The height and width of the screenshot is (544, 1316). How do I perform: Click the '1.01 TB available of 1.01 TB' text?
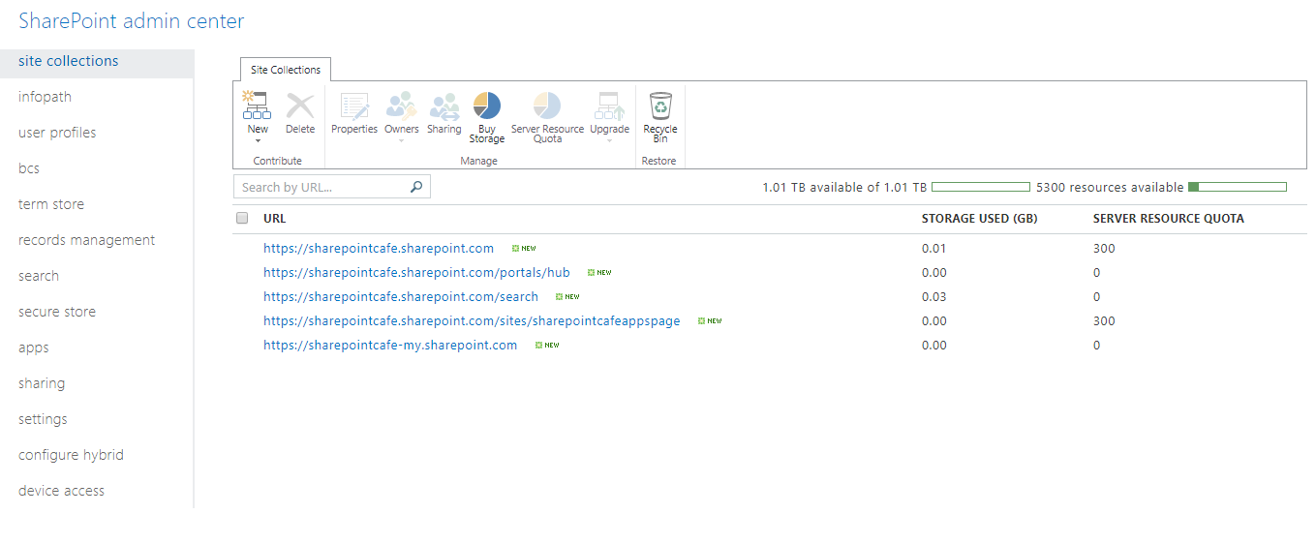(844, 188)
